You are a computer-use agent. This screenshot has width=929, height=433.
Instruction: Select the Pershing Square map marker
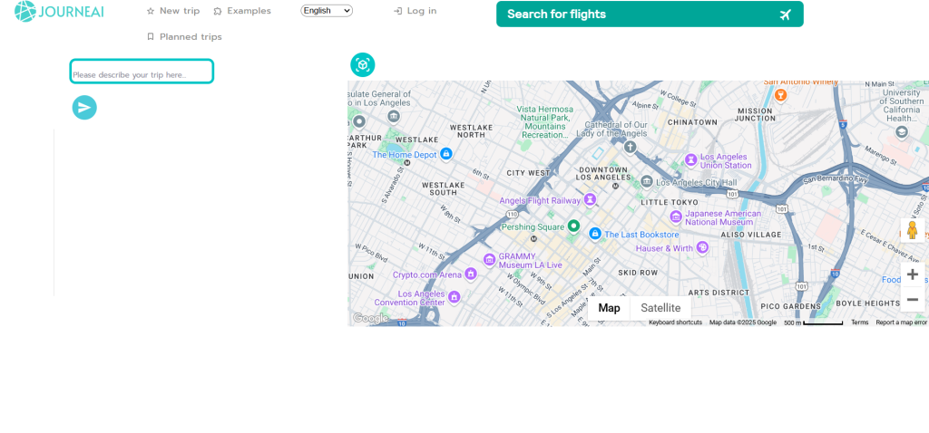[x=573, y=226]
